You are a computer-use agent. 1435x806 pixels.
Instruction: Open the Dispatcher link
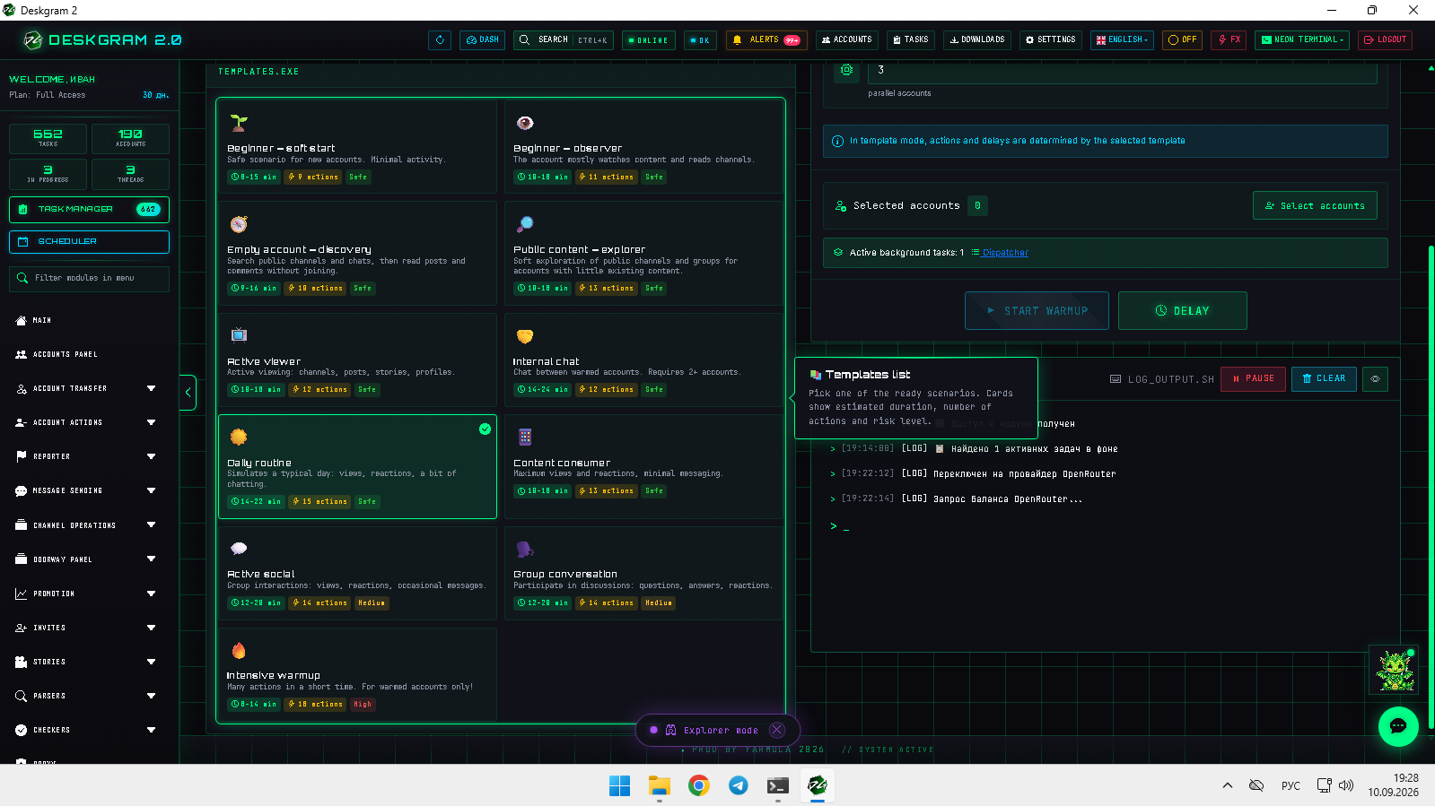click(x=1005, y=253)
